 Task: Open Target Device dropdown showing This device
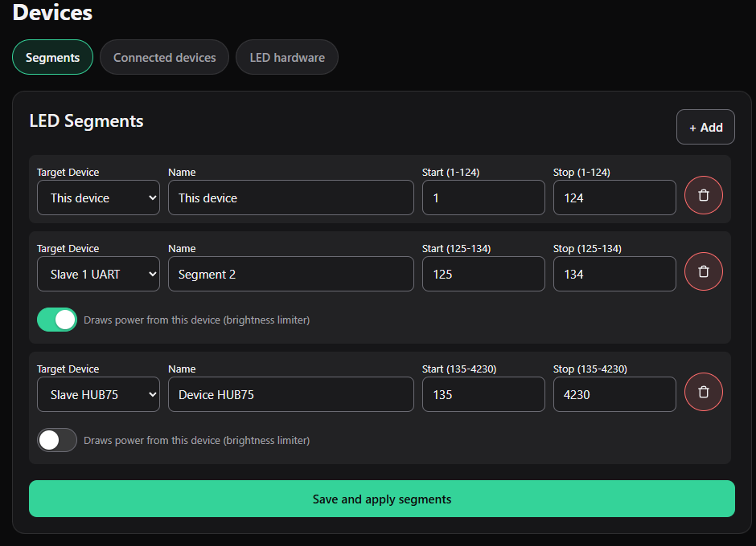point(98,198)
